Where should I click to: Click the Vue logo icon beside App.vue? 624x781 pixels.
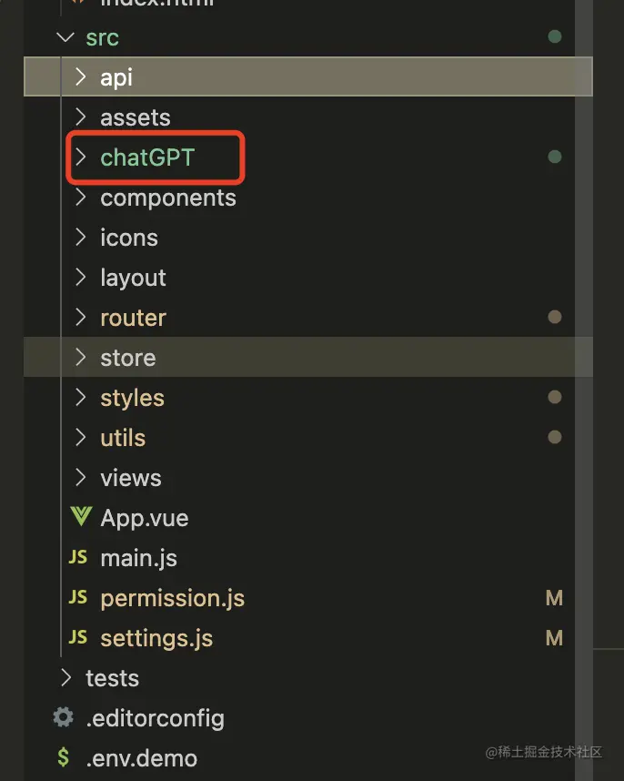coord(81,517)
